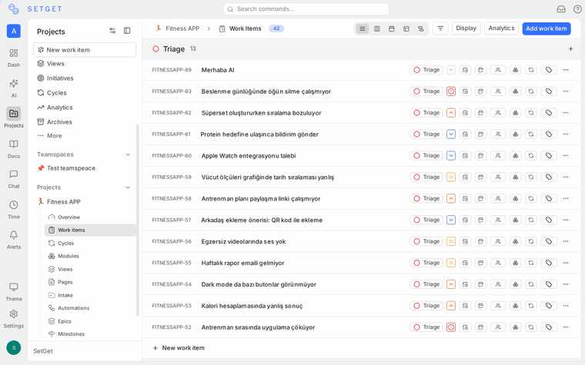This screenshot has width=585, height=365.
Task: Open Settings gear in left rail
Action: pyautogui.click(x=13, y=319)
